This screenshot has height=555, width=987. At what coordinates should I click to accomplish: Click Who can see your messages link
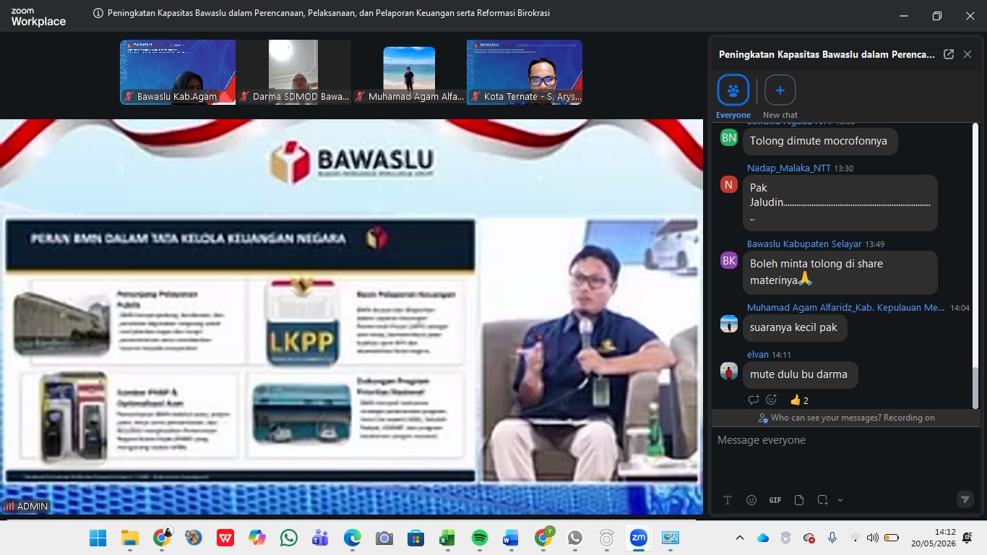(x=853, y=418)
